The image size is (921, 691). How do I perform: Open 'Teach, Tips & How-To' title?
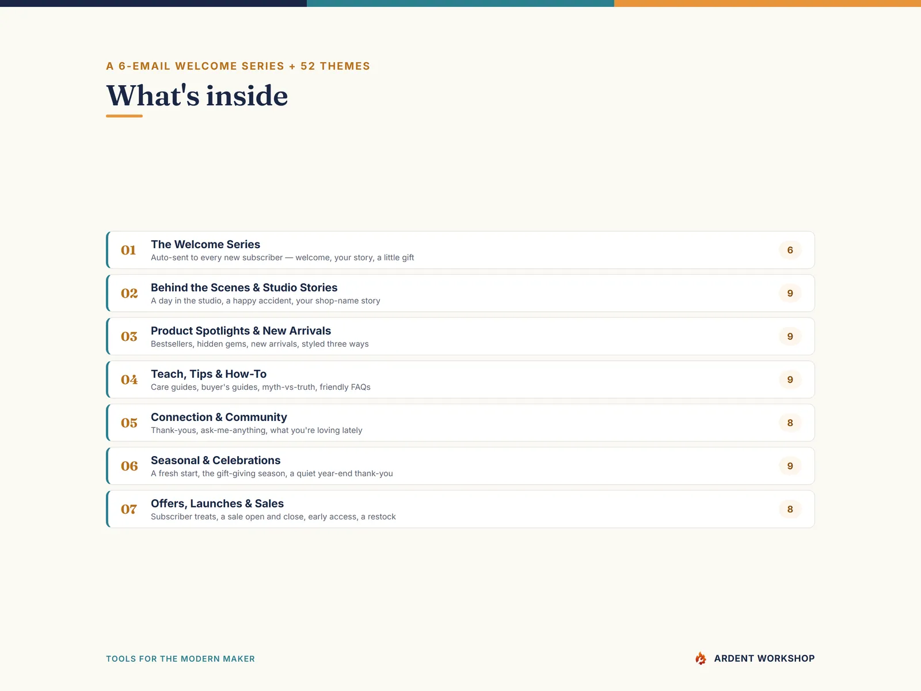pos(208,374)
